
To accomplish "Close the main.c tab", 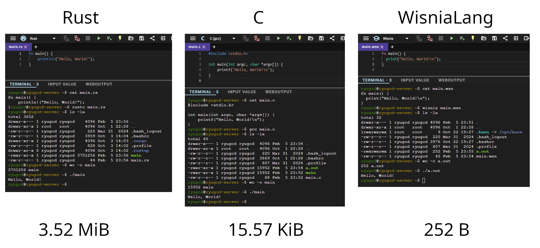I will (x=204, y=47).
